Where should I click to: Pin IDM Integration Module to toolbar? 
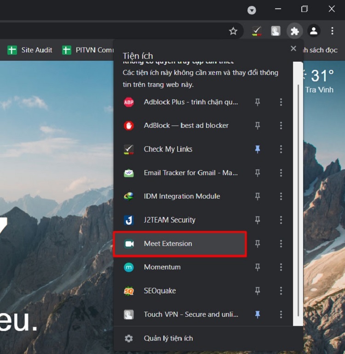pyautogui.click(x=257, y=196)
